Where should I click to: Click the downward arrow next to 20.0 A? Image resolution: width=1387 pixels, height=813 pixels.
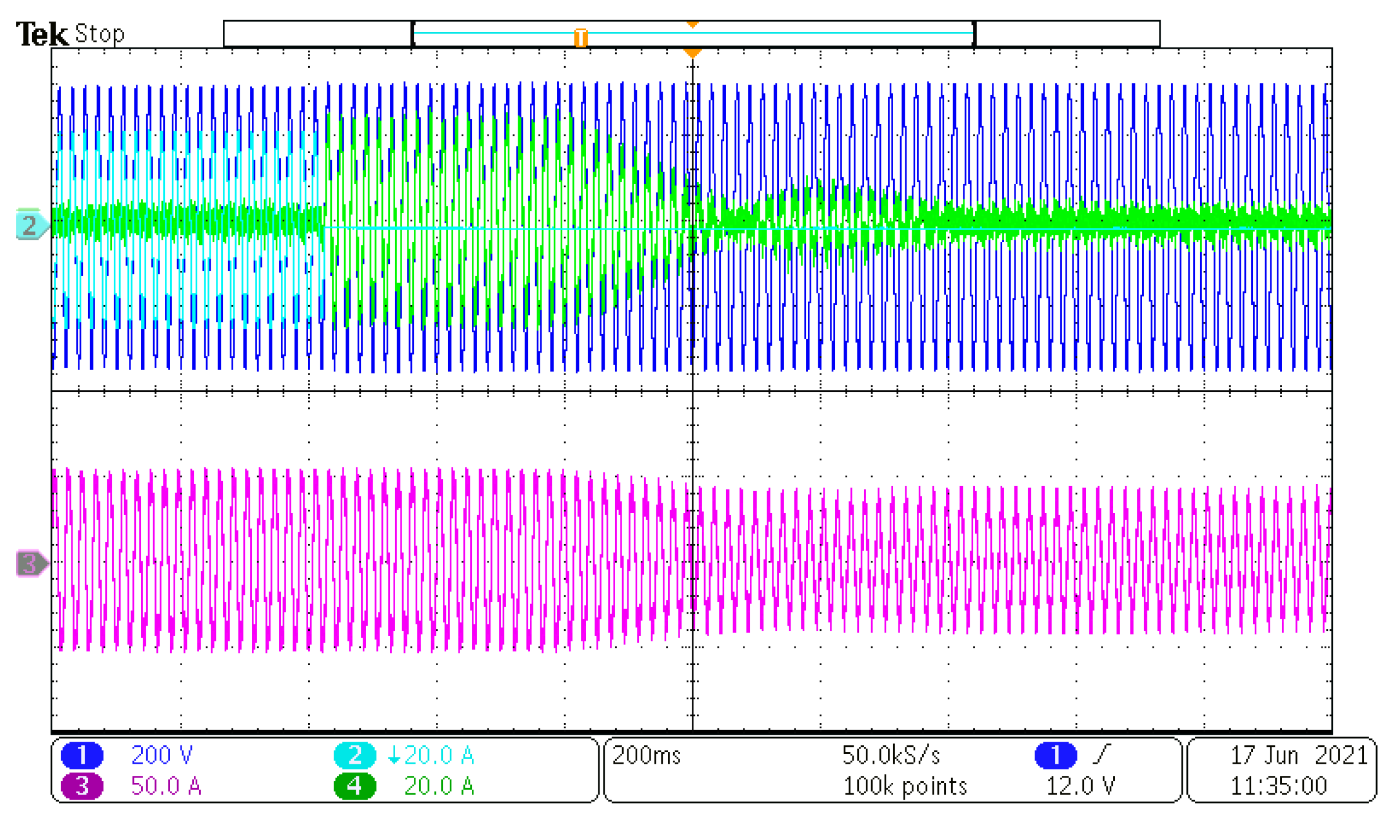(x=396, y=756)
